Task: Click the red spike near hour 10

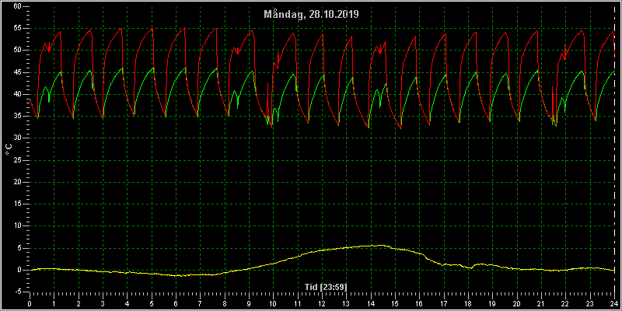Action: pos(267,82)
